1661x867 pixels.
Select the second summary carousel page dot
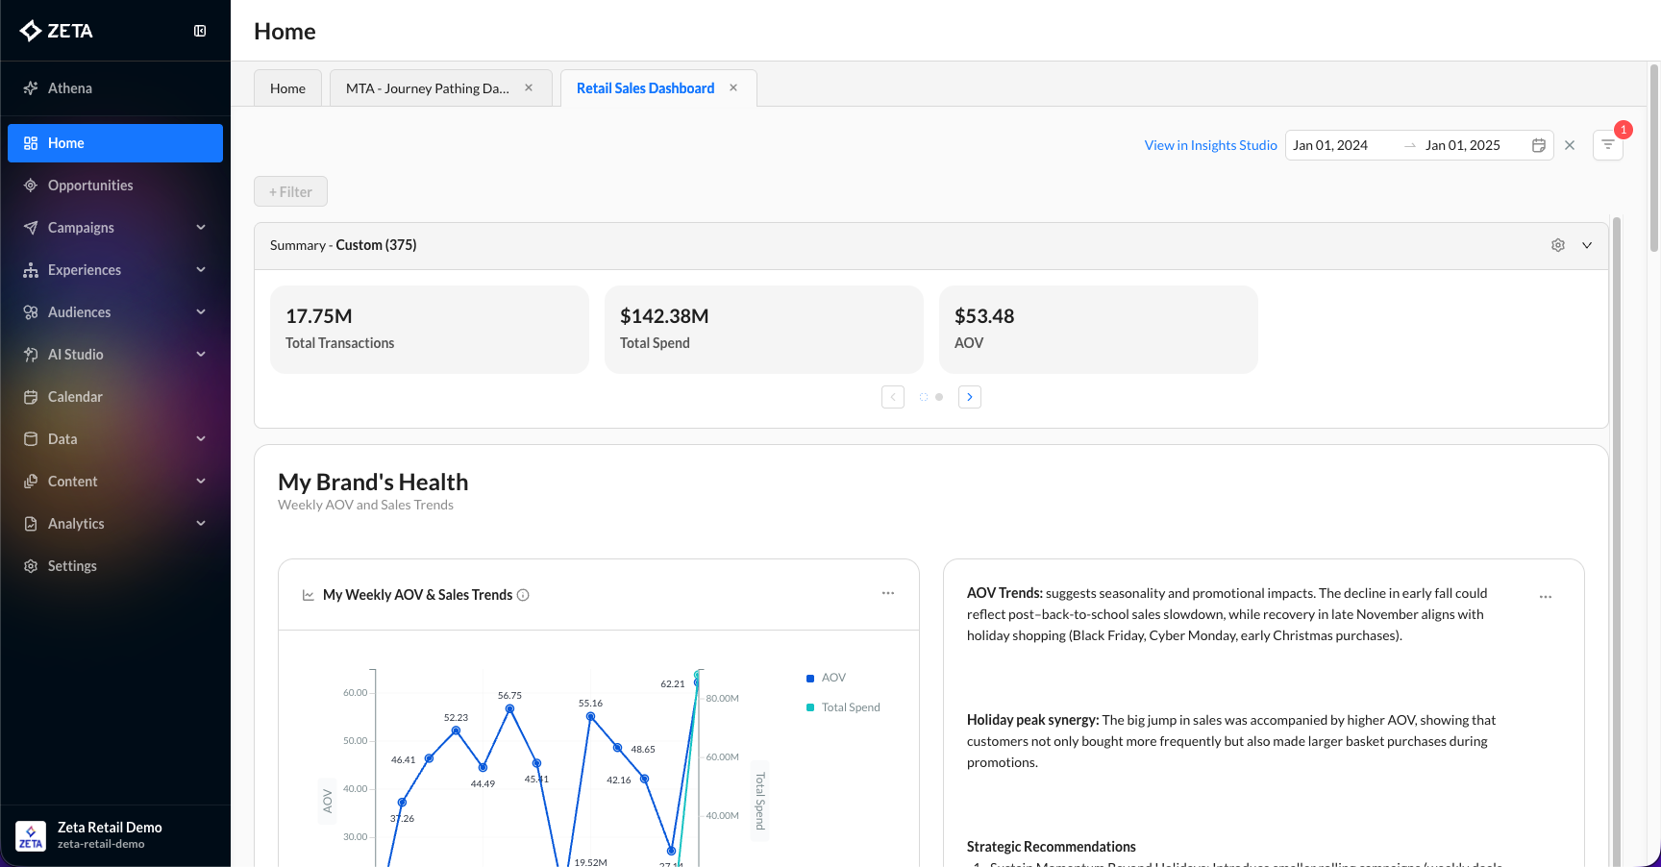[939, 397]
